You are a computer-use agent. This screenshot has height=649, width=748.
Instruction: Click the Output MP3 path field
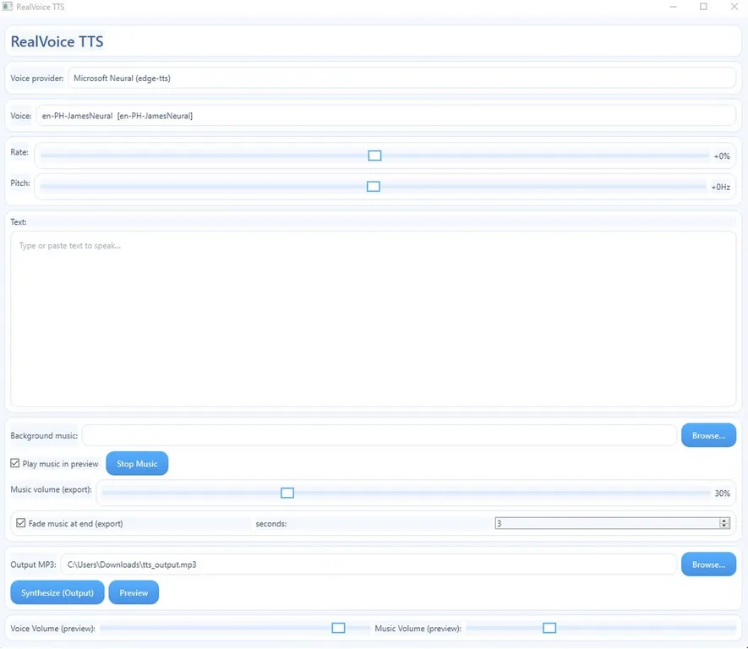[369, 565]
